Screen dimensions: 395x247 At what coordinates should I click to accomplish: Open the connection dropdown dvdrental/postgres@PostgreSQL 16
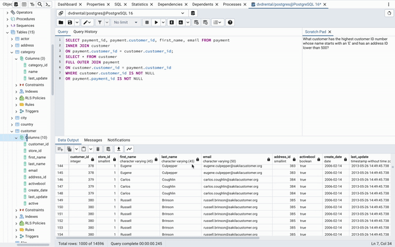[x=126, y=13]
